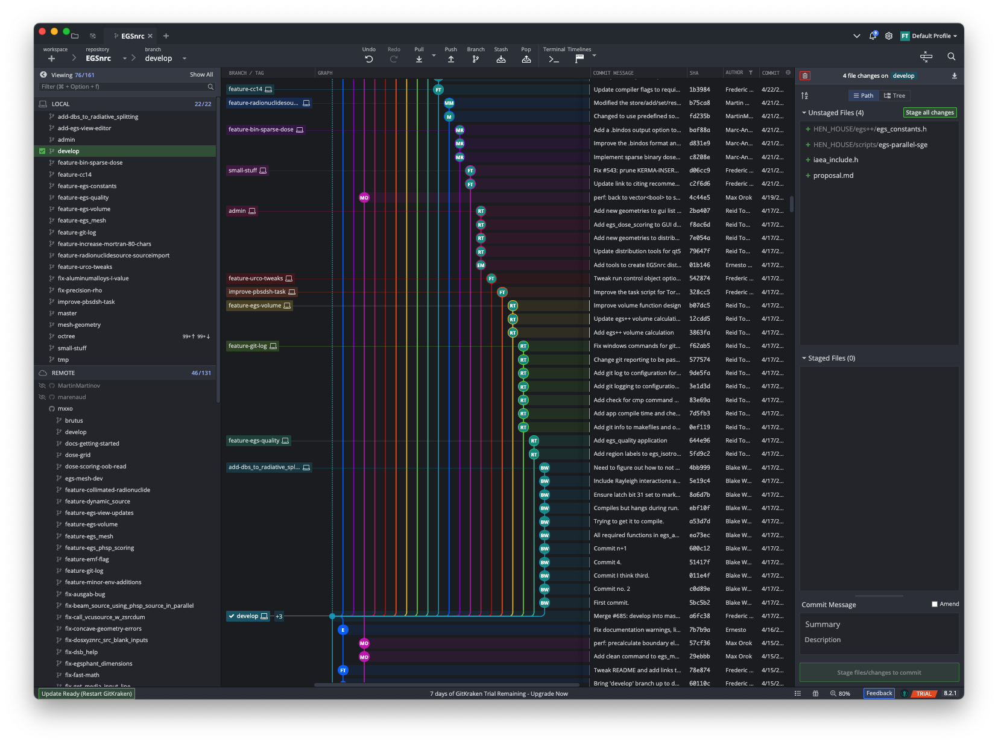The image size is (998, 744).
Task: Open preferences via the gear icon
Action: coord(889,36)
